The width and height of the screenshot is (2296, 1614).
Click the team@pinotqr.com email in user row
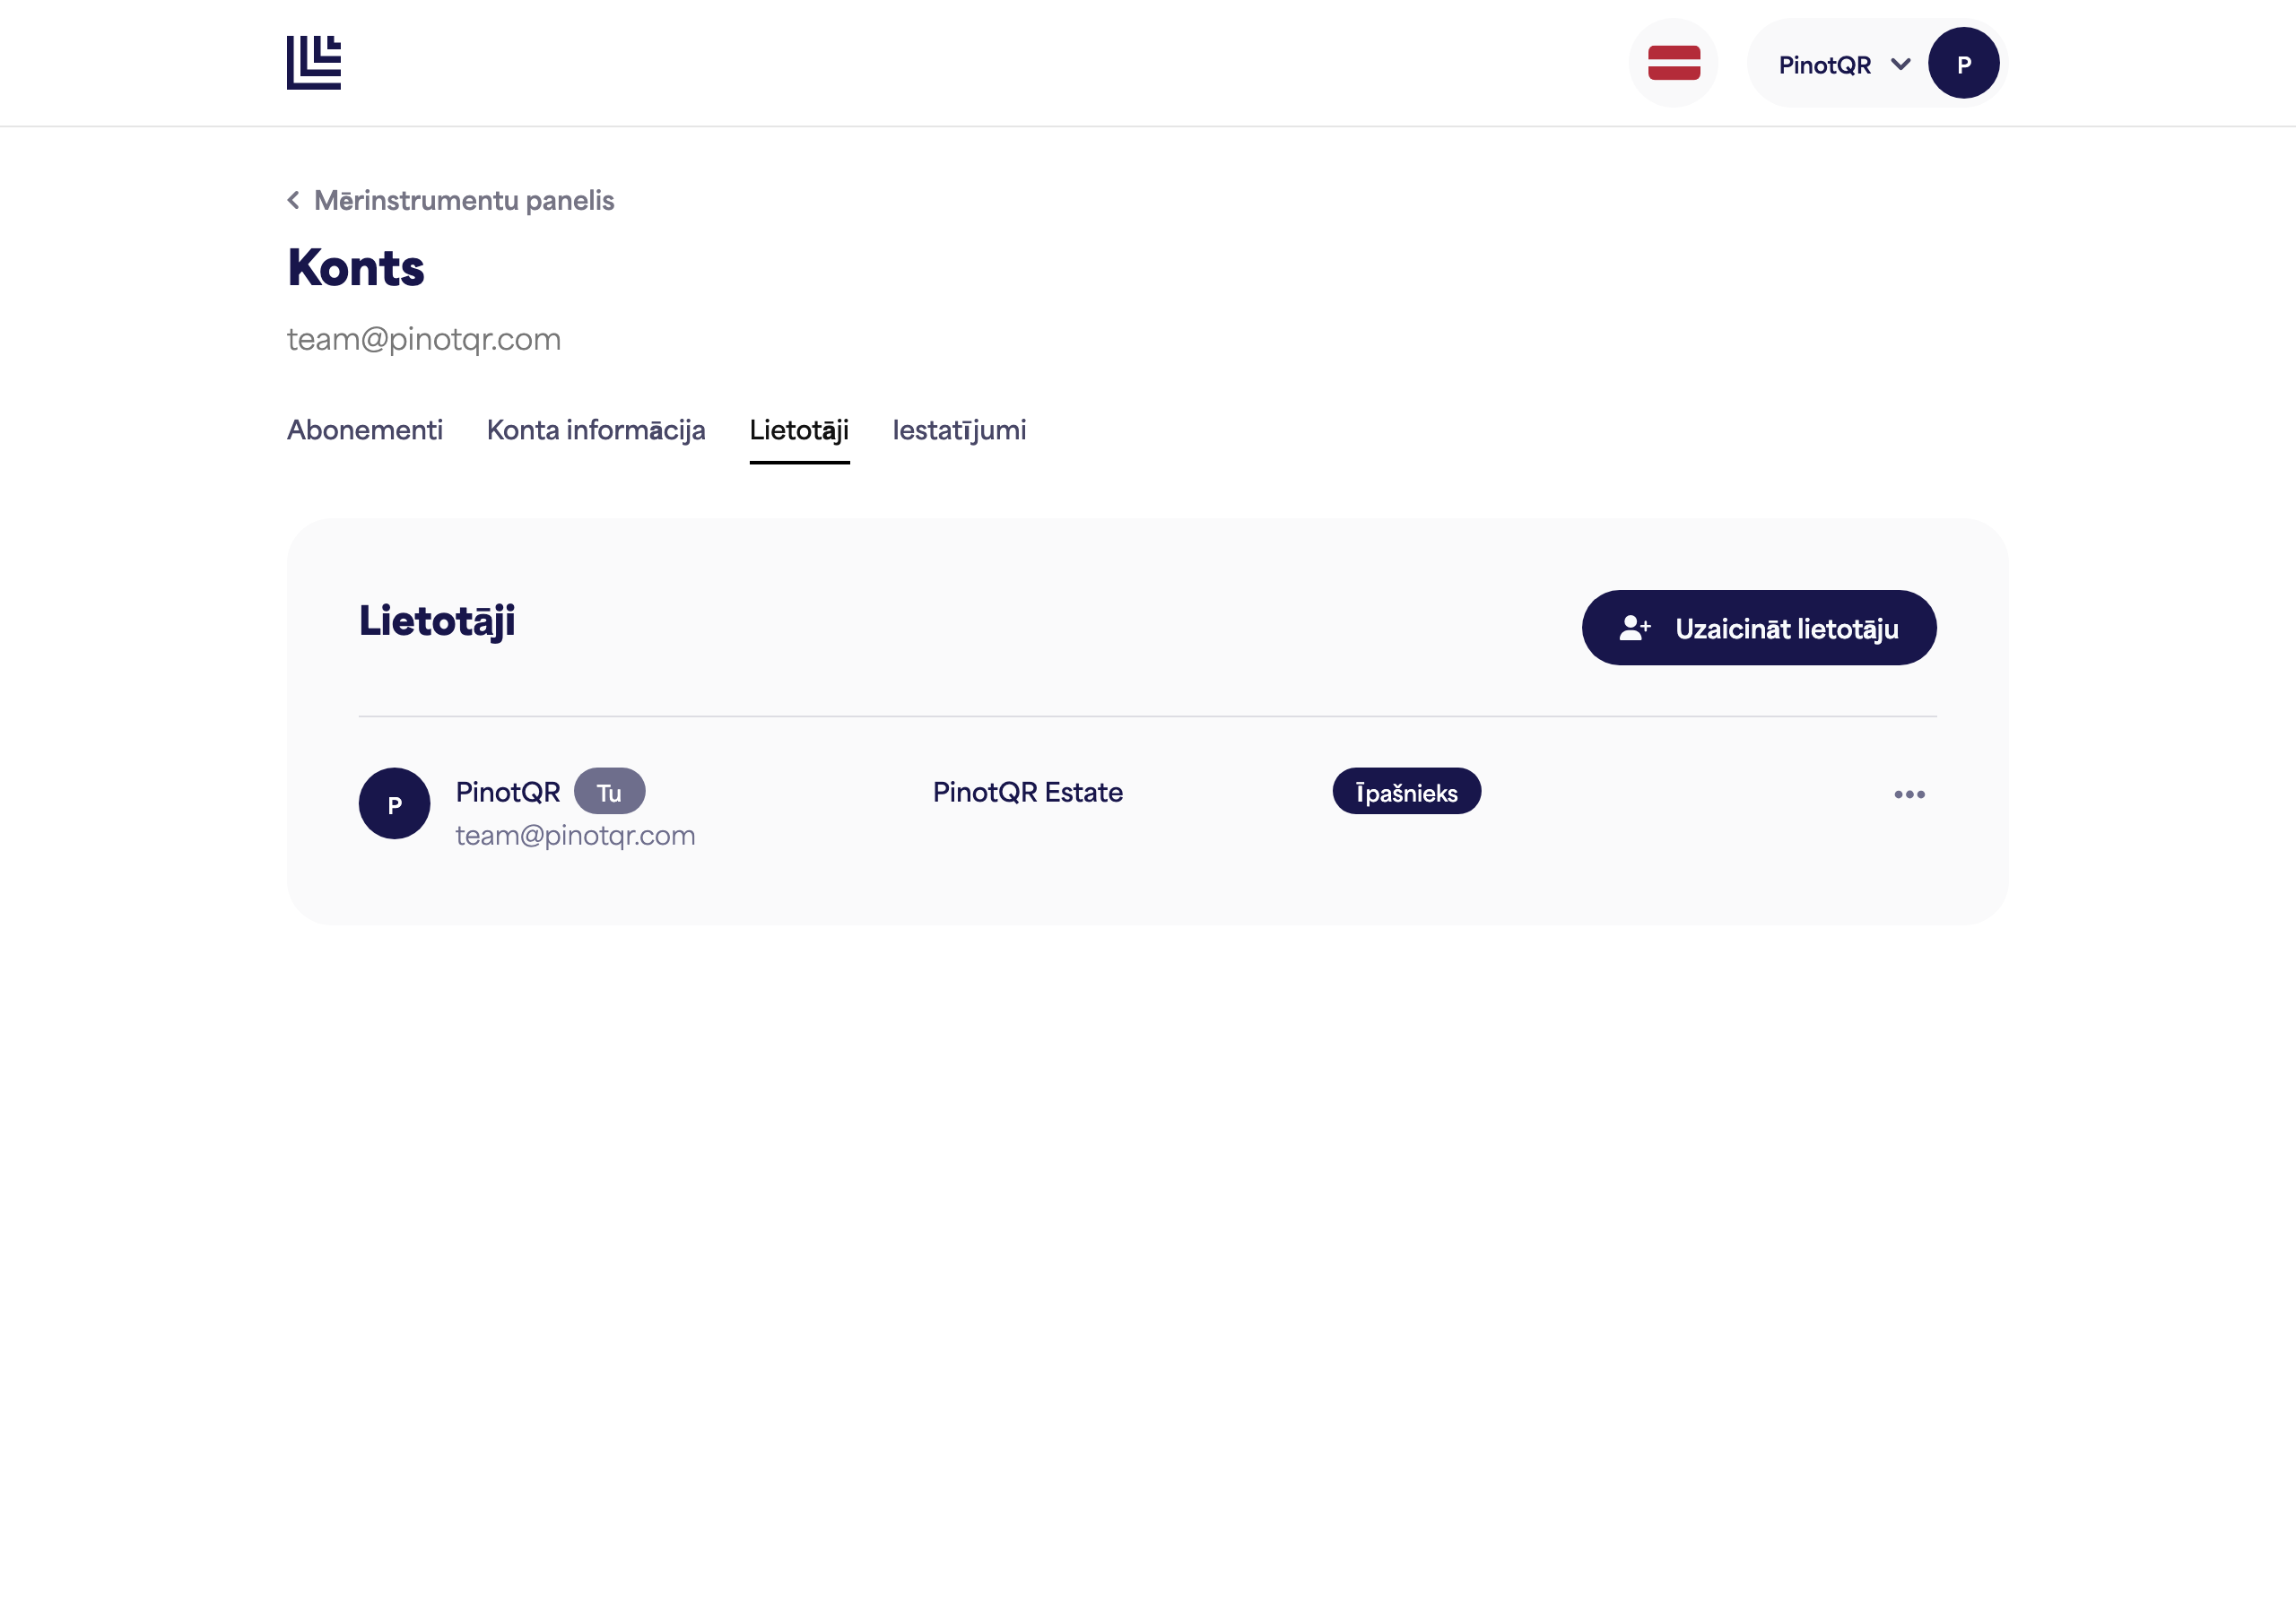[x=575, y=835]
